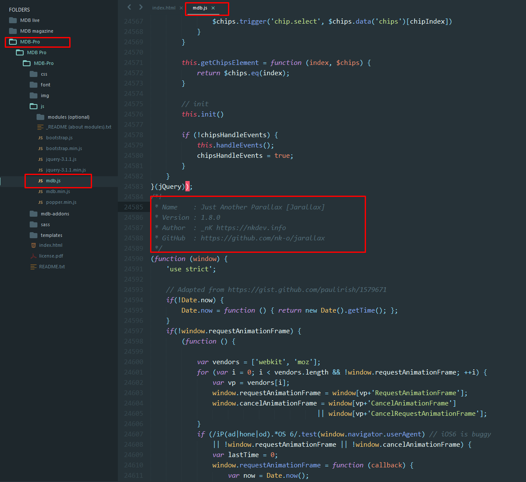The width and height of the screenshot is (526, 482).
Task: Click the PDF icon beside license.pdf
Action: click(34, 256)
